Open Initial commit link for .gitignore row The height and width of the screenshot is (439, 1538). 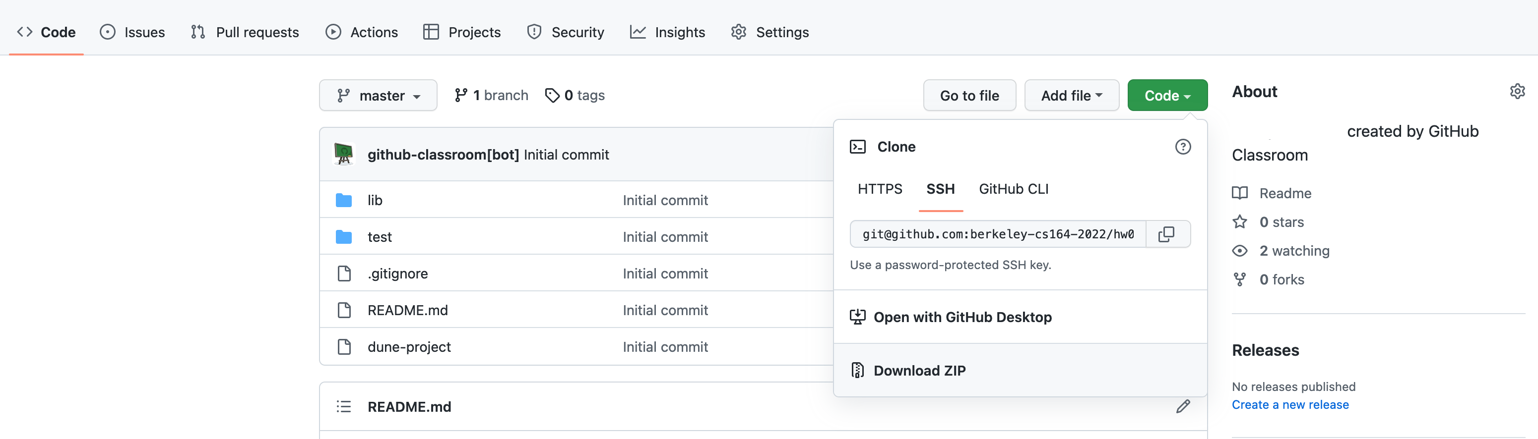coord(665,274)
